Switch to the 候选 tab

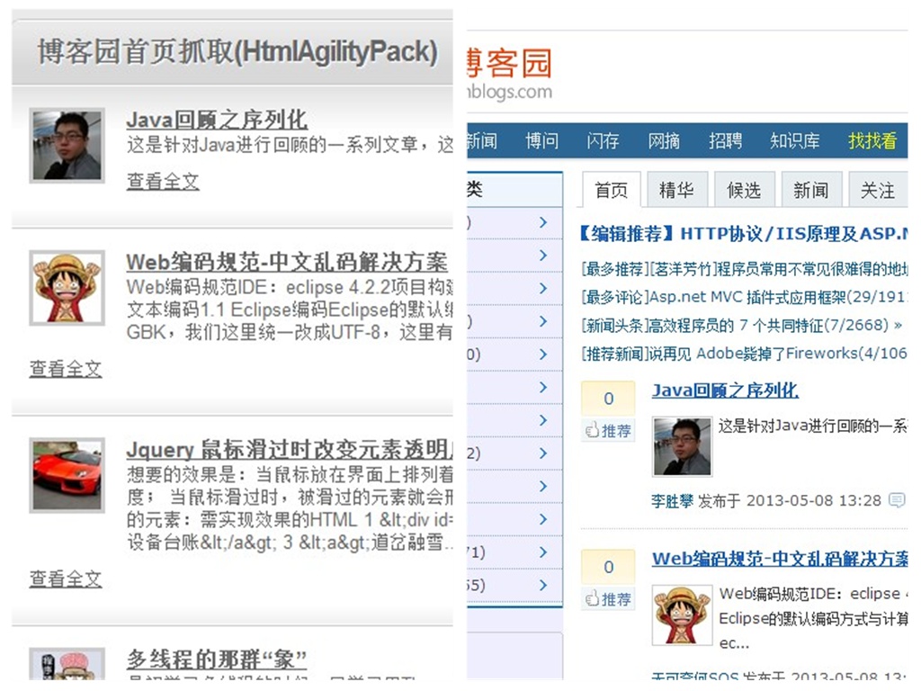coord(744,190)
